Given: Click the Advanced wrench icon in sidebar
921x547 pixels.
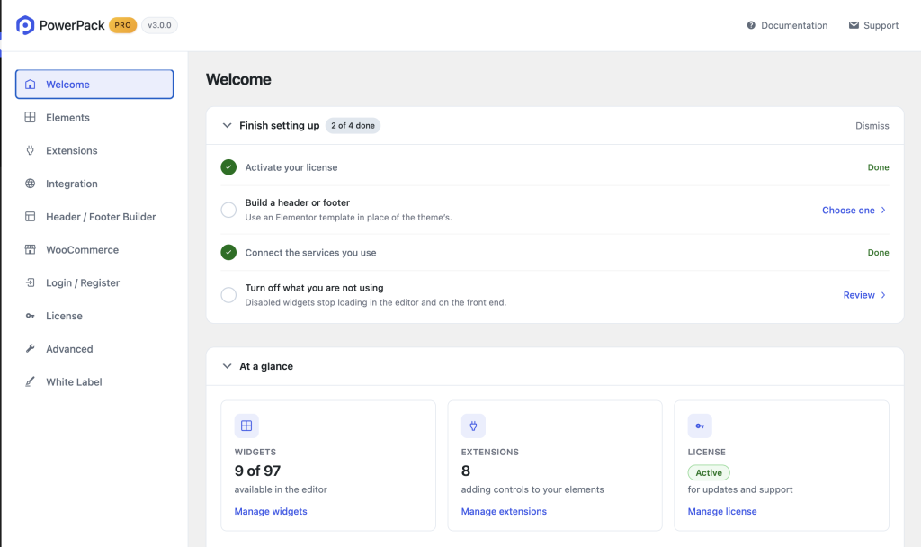Looking at the screenshot, I should [x=30, y=349].
